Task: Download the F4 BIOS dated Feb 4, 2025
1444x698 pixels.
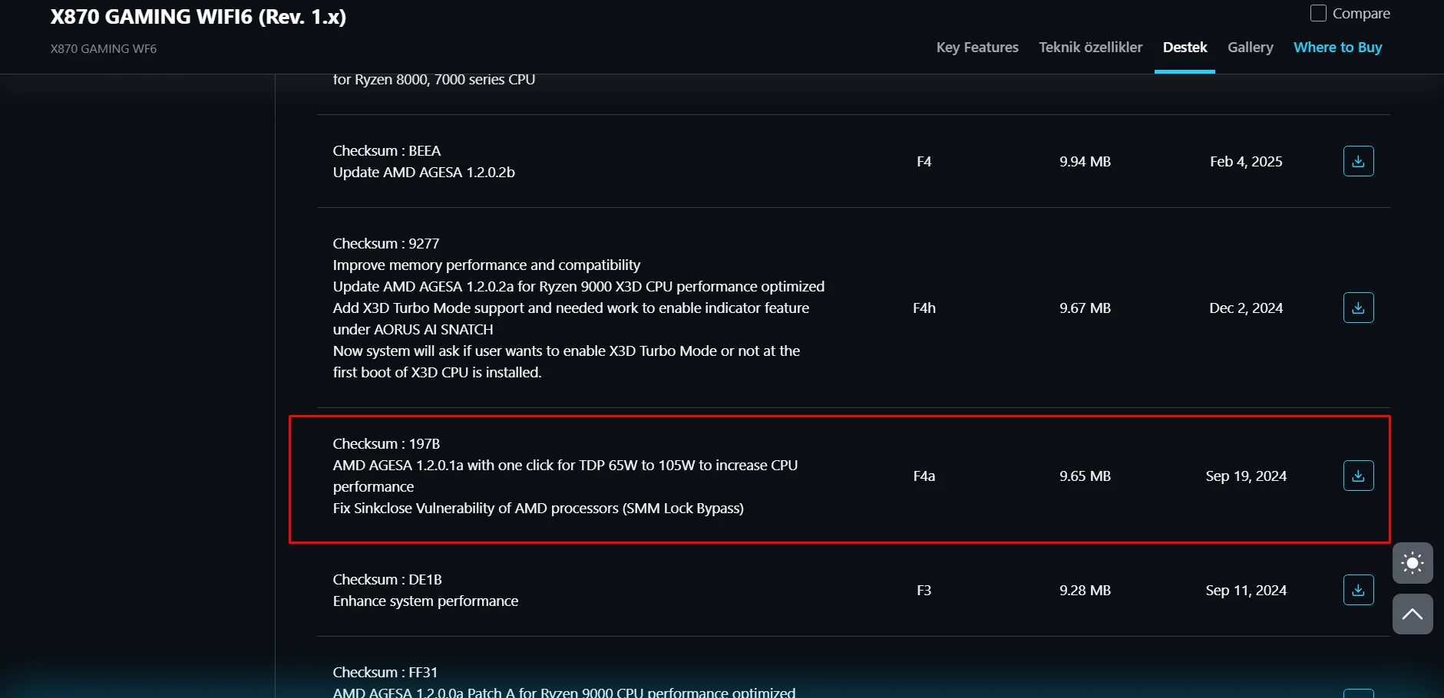Action: click(1358, 161)
